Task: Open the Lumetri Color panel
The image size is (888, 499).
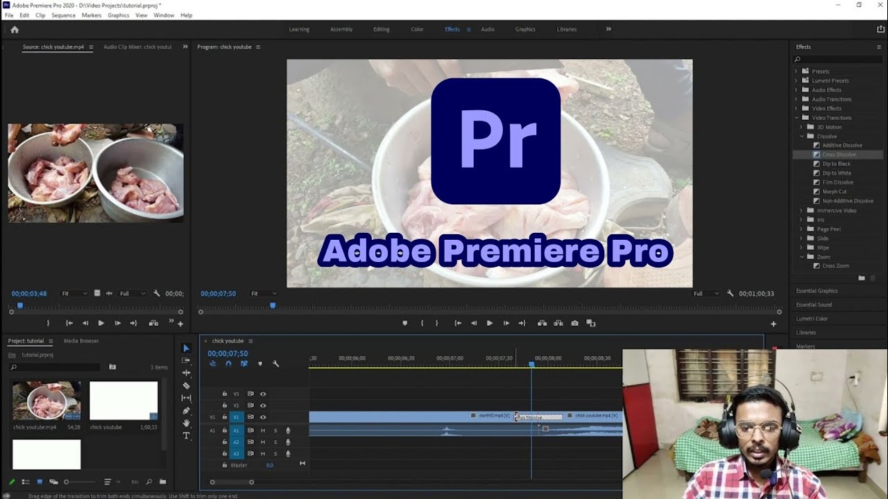Action: click(812, 319)
